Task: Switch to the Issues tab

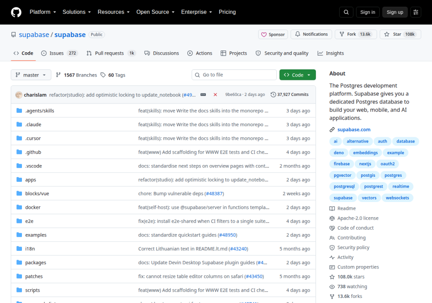Action: coord(59,53)
